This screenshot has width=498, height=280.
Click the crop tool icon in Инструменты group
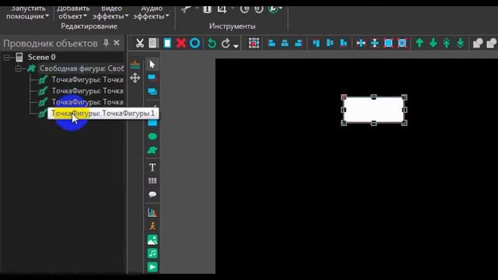pos(222,9)
